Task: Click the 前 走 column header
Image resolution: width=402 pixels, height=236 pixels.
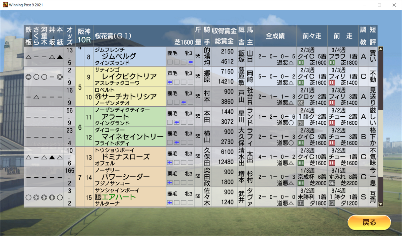Action: click(x=343, y=36)
